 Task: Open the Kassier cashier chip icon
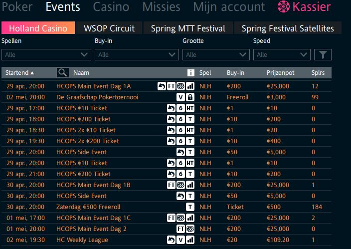[x=283, y=6]
